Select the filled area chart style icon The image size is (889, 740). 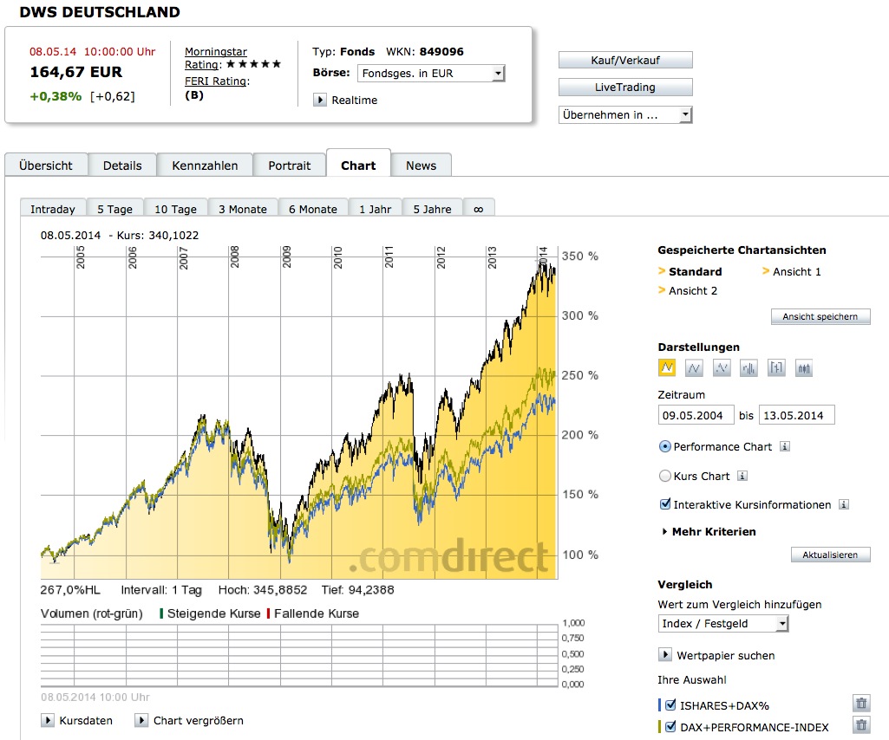click(667, 368)
